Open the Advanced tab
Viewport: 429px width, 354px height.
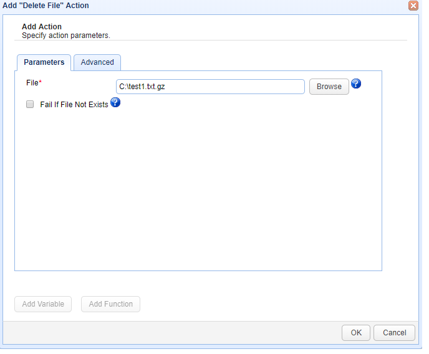tap(97, 62)
